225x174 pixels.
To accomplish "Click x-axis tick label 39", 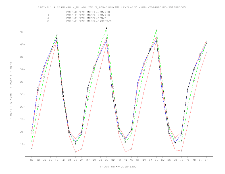I will pyautogui.click(x=113, y=160).
